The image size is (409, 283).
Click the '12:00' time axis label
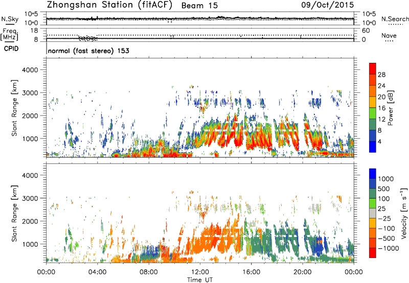click(200, 272)
